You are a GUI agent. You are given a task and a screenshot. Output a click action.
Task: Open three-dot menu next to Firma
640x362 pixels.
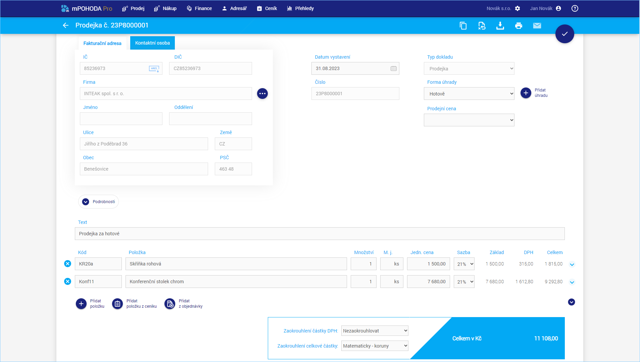[x=262, y=94]
